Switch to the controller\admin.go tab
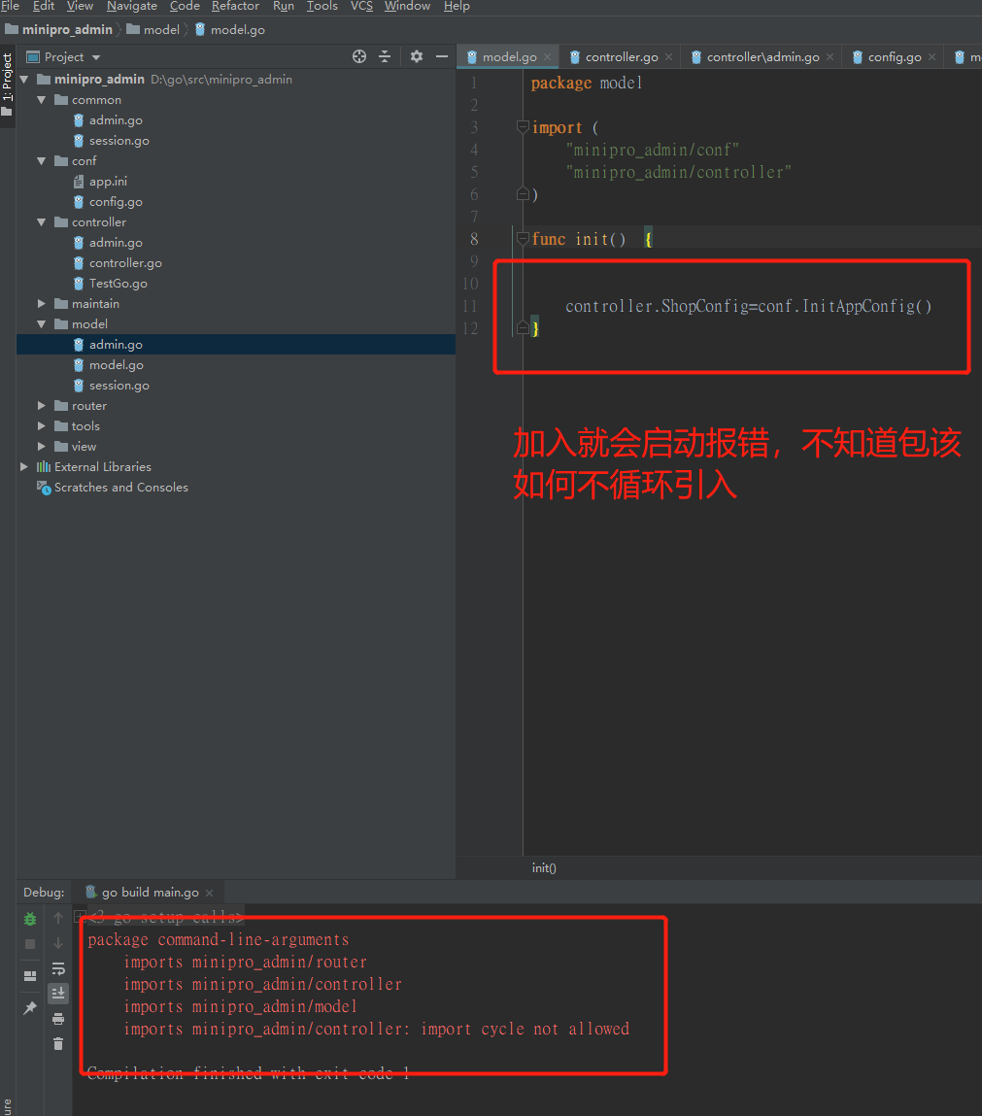982x1116 pixels. [x=762, y=57]
